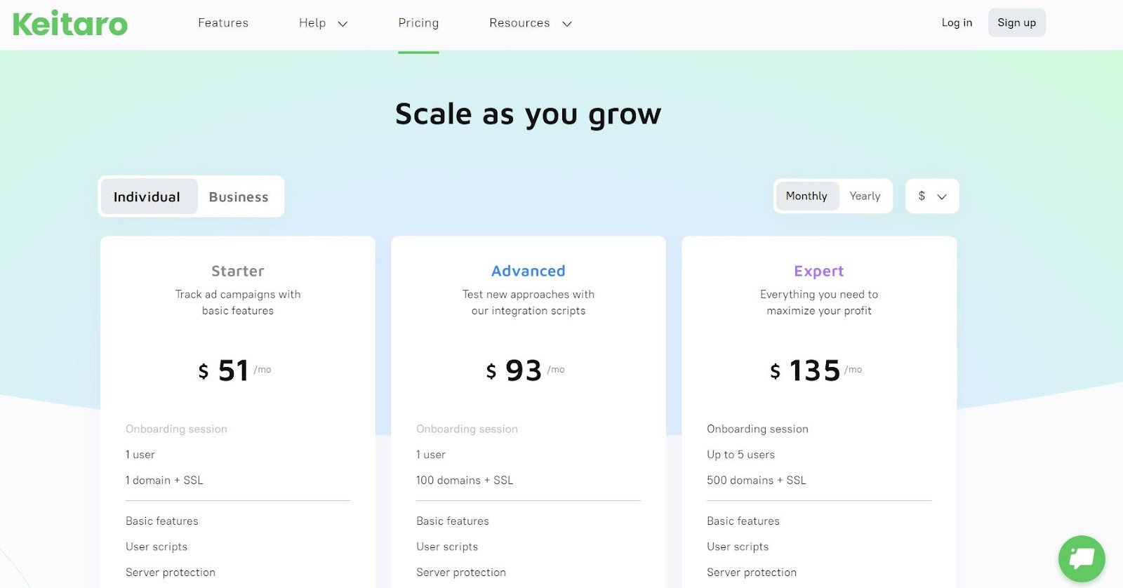Expand the Help menu

[323, 23]
